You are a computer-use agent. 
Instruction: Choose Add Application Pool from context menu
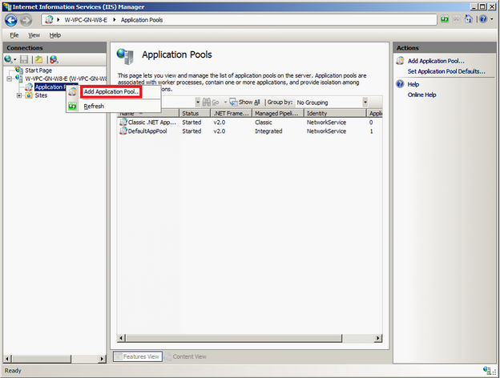pos(111,92)
